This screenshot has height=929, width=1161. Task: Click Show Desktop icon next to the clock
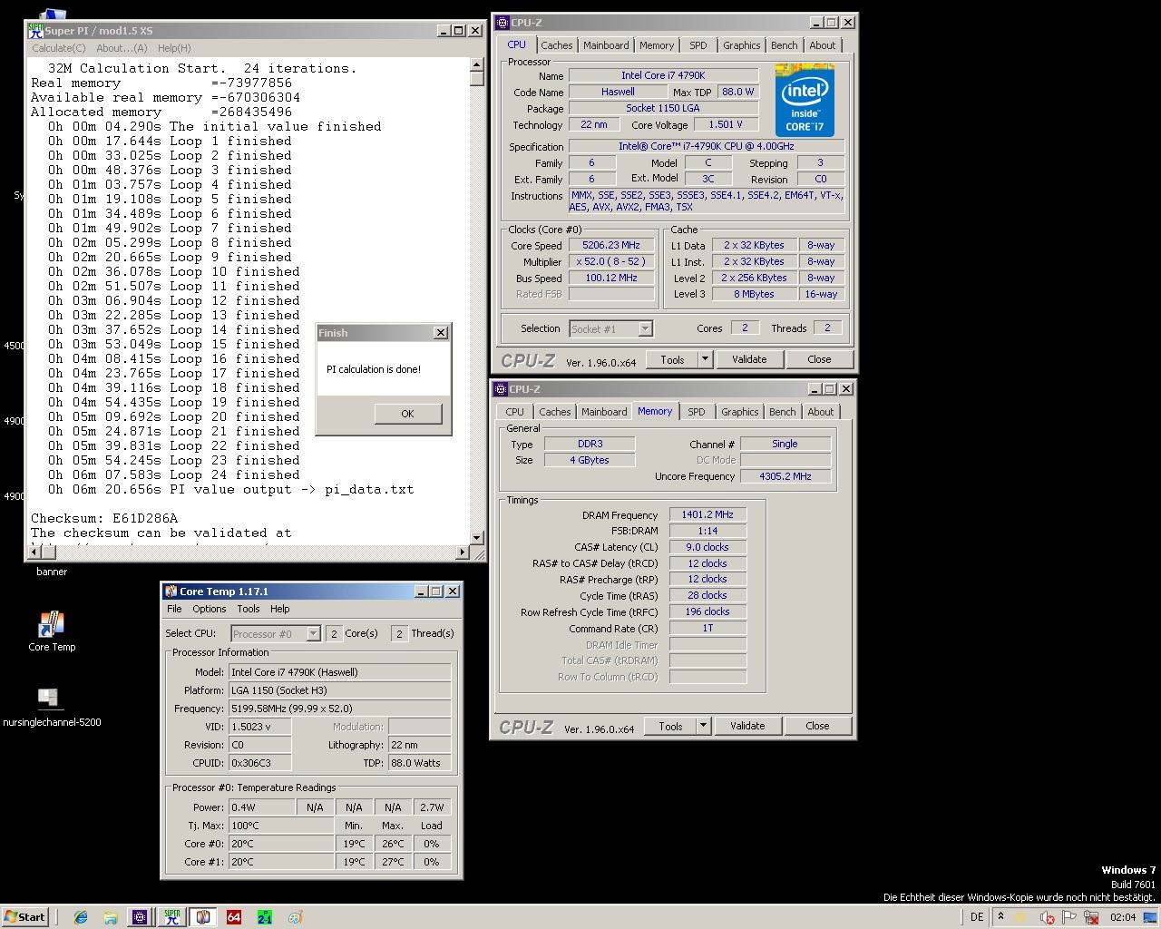click(x=1150, y=917)
